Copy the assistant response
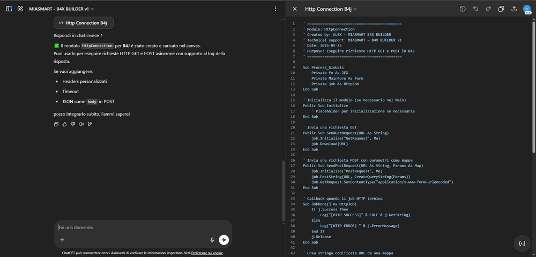 (56, 124)
